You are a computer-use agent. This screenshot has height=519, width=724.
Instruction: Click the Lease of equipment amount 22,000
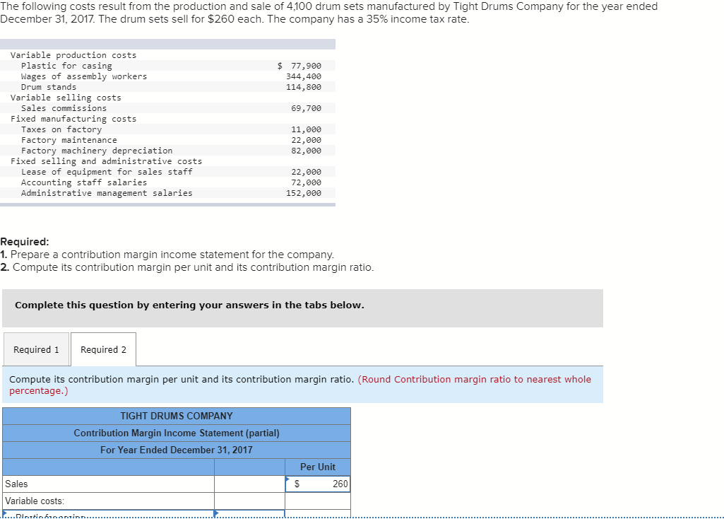click(306, 172)
